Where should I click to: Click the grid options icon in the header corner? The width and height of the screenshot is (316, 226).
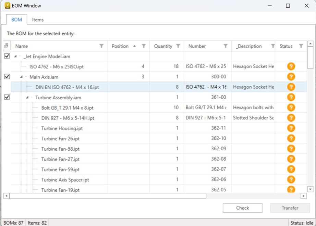click(x=6, y=46)
